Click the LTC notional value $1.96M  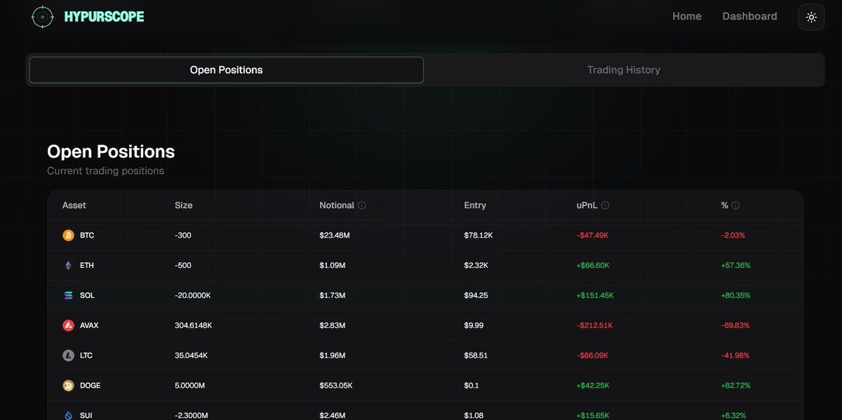click(x=333, y=355)
